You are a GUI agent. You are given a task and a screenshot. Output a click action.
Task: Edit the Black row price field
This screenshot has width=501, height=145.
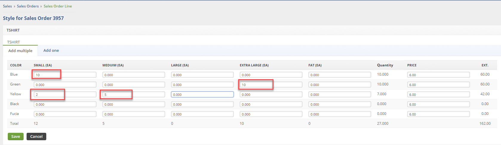click(x=439, y=104)
